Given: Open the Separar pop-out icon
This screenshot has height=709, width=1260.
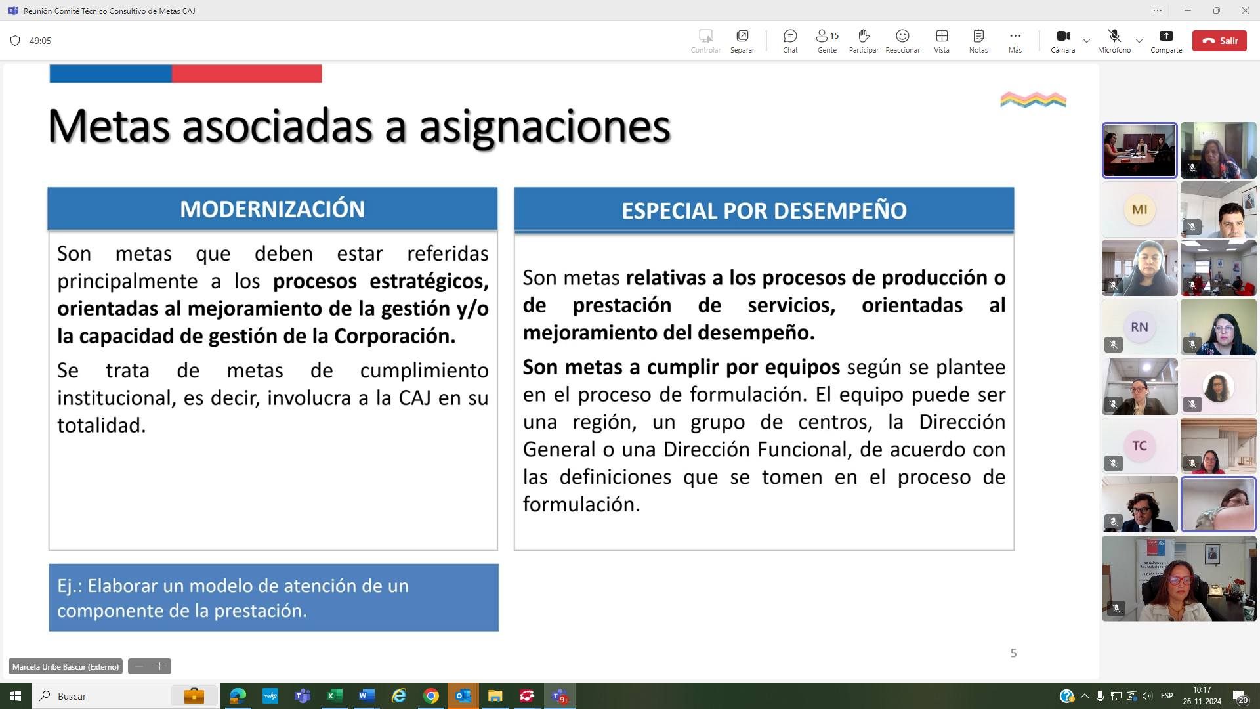Looking at the screenshot, I should click(x=742, y=41).
